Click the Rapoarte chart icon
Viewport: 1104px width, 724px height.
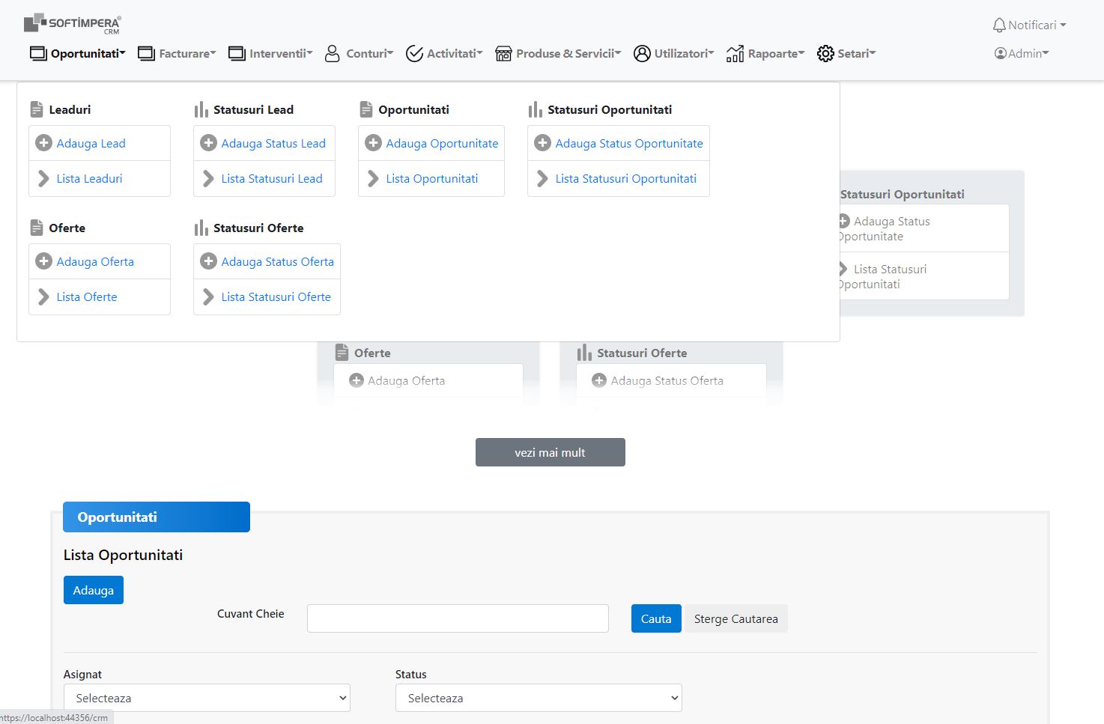[x=735, y=53]
